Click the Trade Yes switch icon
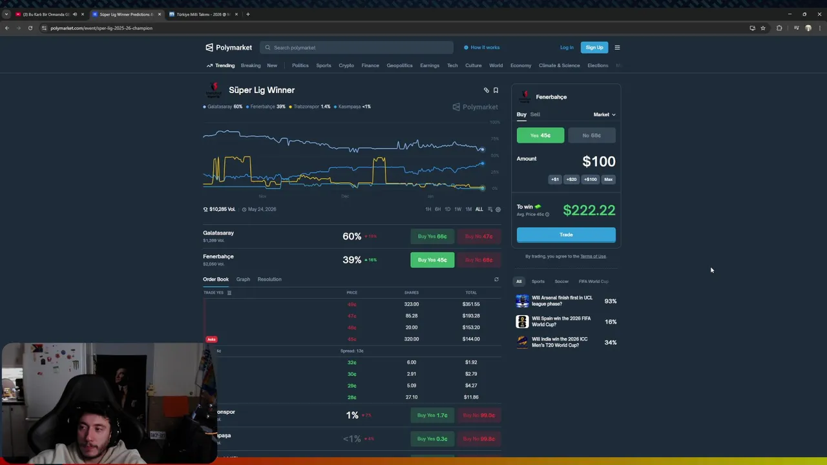827x465 pixels. [229, 293]
